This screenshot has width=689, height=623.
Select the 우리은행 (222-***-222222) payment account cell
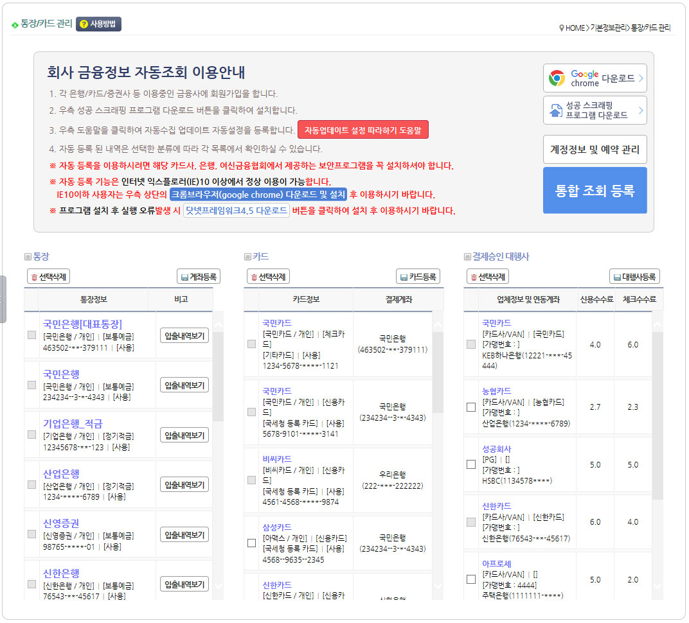pos(393,480)
